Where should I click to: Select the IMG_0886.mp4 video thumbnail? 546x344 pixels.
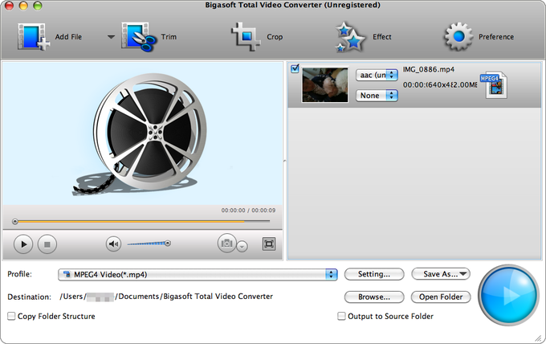coord(325,85)
